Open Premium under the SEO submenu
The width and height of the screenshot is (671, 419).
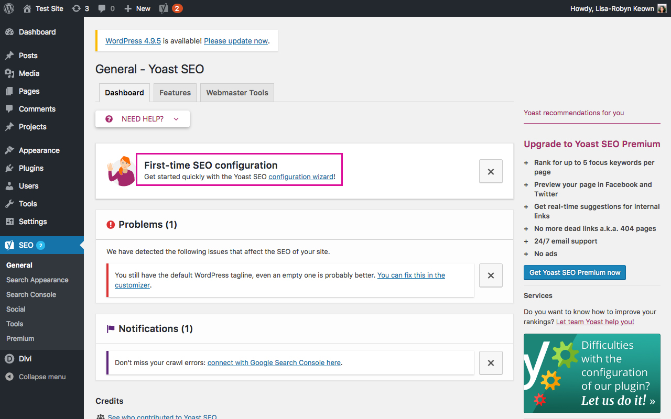[x=20, y=339]
